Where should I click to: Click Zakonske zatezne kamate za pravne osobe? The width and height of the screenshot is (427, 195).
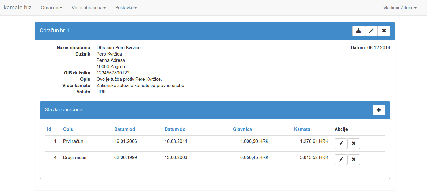coord(140,86)
